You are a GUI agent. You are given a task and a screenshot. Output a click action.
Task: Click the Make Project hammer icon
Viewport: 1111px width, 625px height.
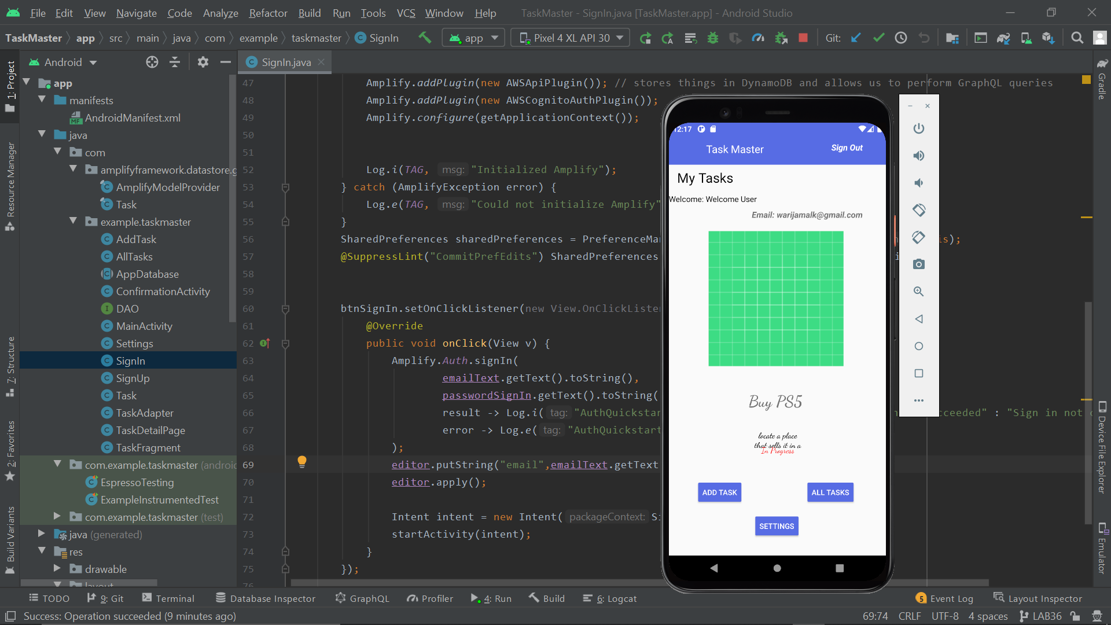[x=425, y=38]
